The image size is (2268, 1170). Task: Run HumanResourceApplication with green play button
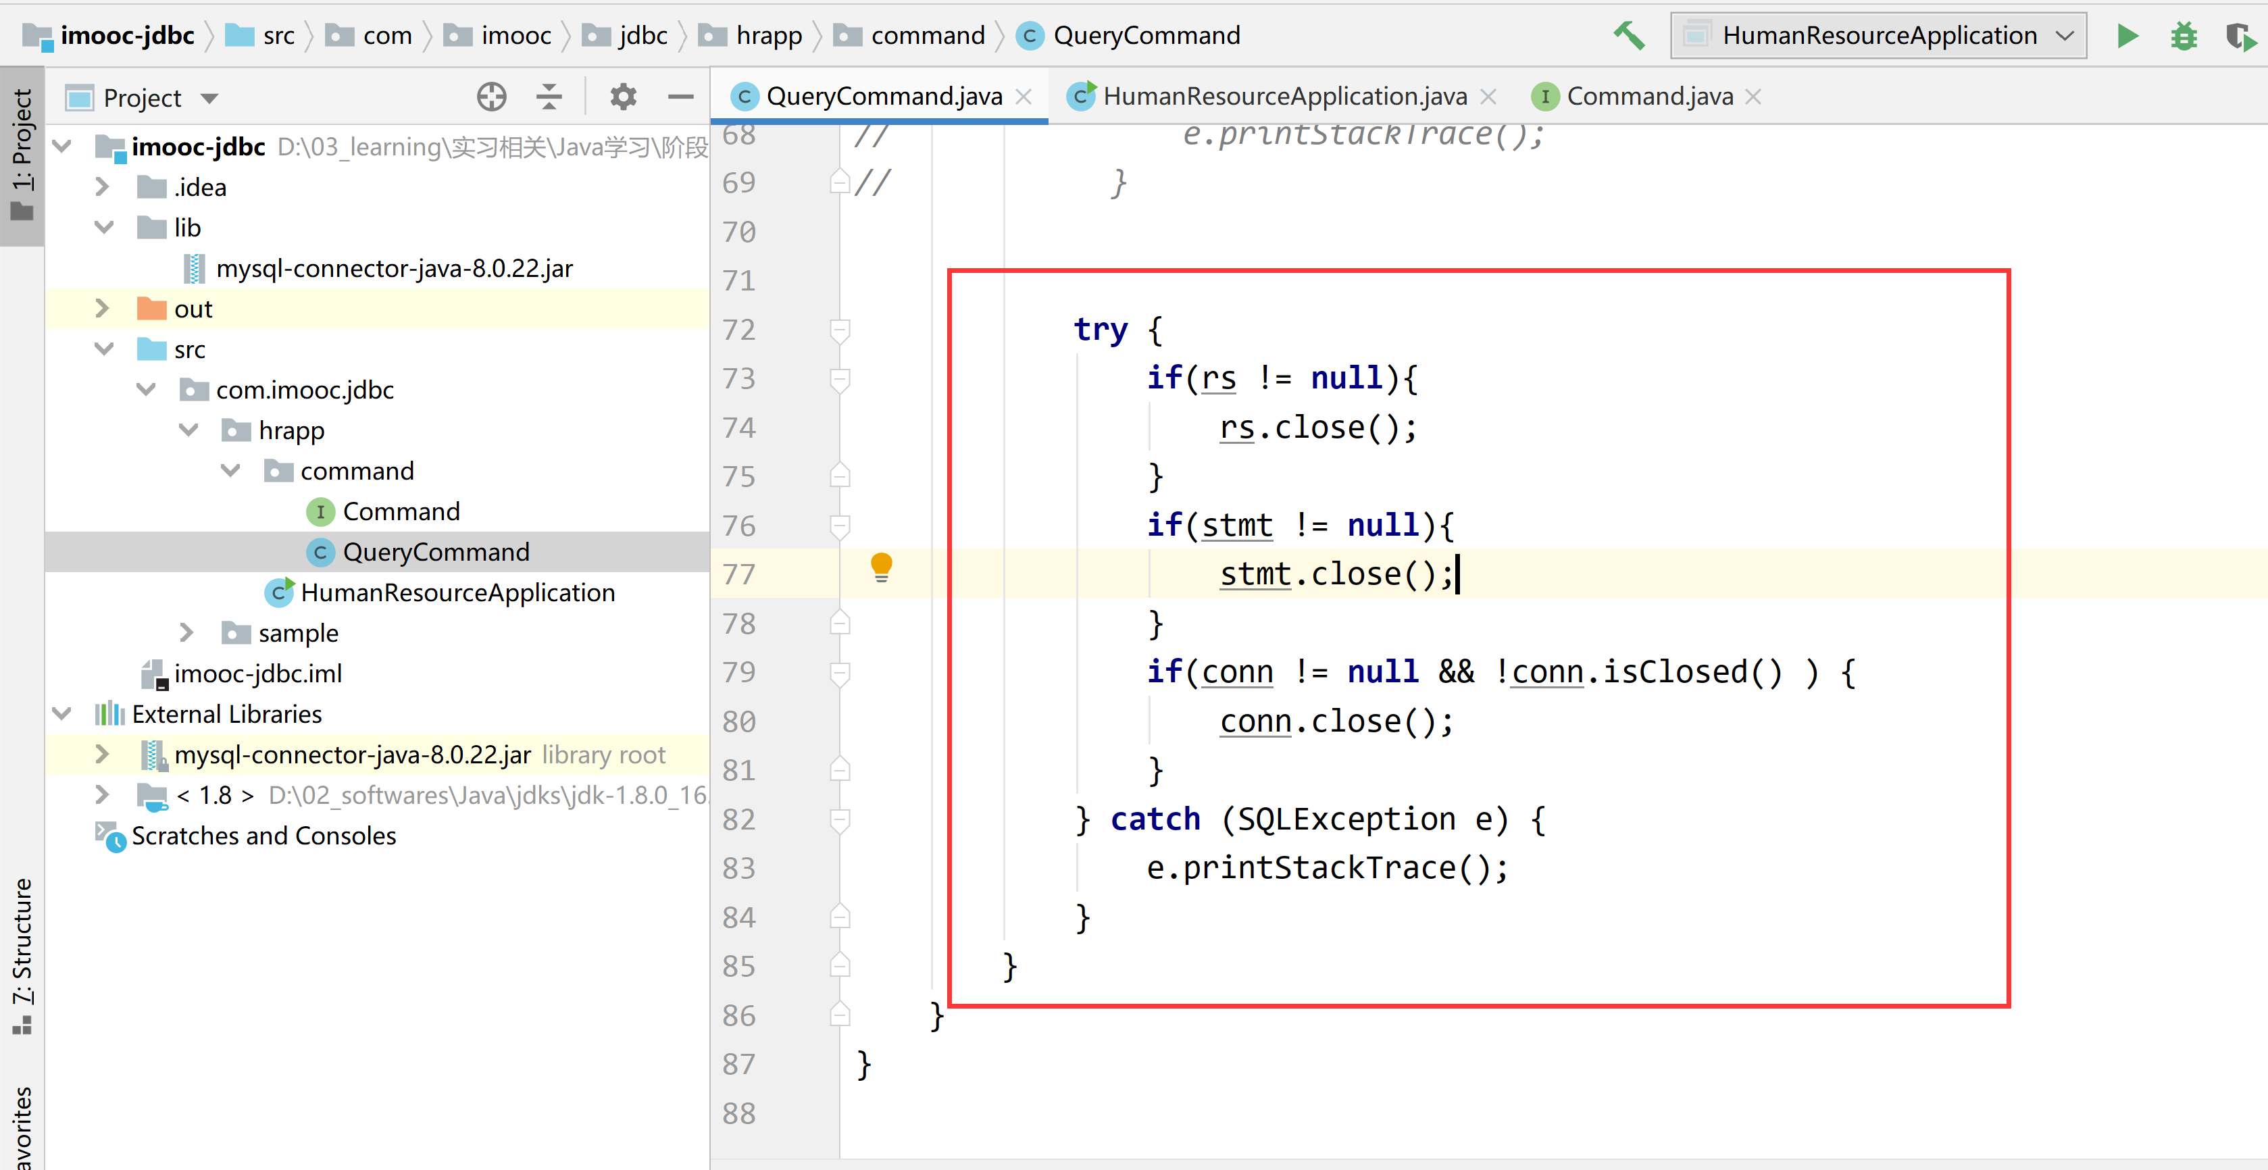[x=2127, y=35]
